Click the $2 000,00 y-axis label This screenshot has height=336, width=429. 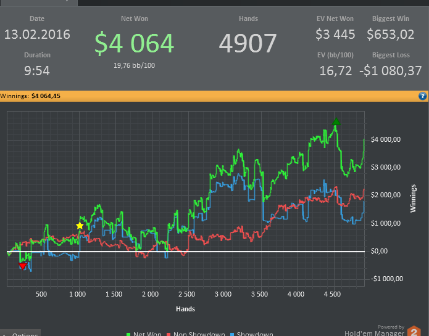click(x=386, y=195)
